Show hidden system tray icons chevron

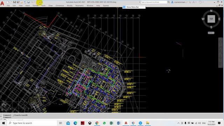[x=178, y=123]
